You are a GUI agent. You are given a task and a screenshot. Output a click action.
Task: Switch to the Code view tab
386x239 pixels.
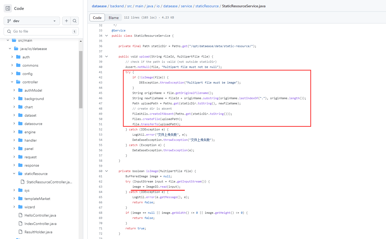(x=97, y=18)
